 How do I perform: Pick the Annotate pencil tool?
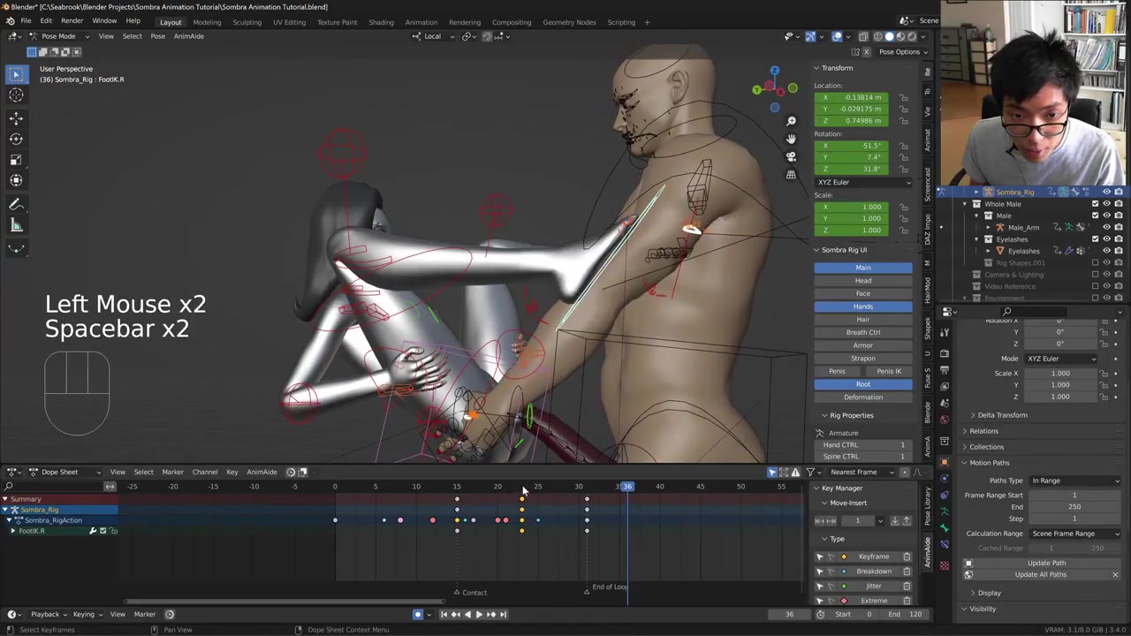[x=16, y=205]
